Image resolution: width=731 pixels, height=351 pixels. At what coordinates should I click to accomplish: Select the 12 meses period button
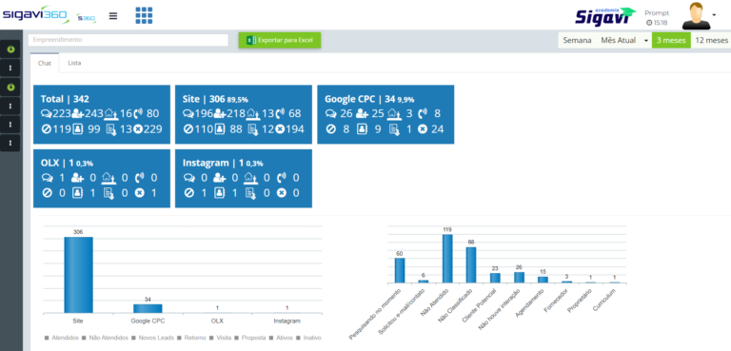pos(711,41)
